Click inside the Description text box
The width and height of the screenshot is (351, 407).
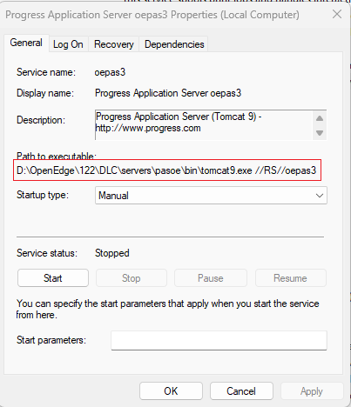(204, 124)
